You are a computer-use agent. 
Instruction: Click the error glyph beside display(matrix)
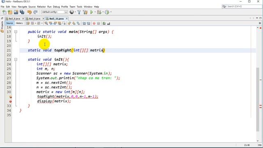tap(10, 102)
